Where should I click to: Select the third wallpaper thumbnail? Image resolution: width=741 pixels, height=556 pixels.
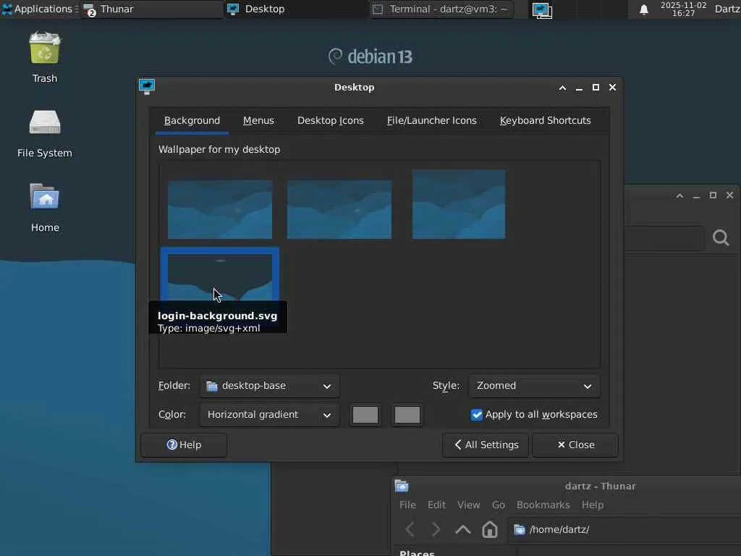[x=459, y=204]
